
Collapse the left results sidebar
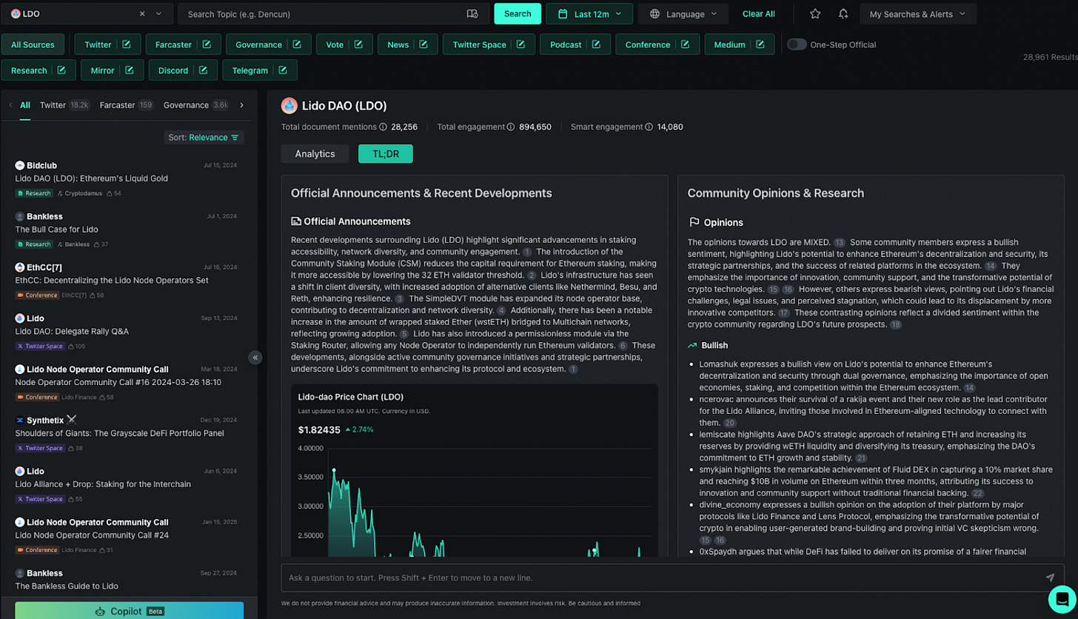(x=255, y=358)
